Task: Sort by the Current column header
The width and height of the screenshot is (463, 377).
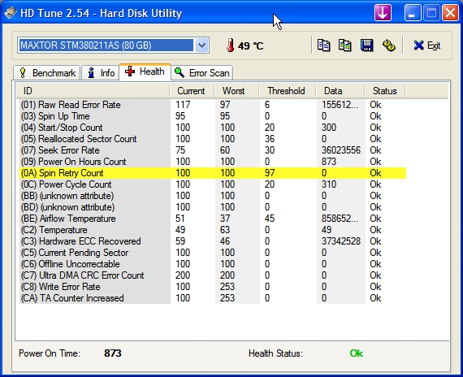Action: point(192,91)
